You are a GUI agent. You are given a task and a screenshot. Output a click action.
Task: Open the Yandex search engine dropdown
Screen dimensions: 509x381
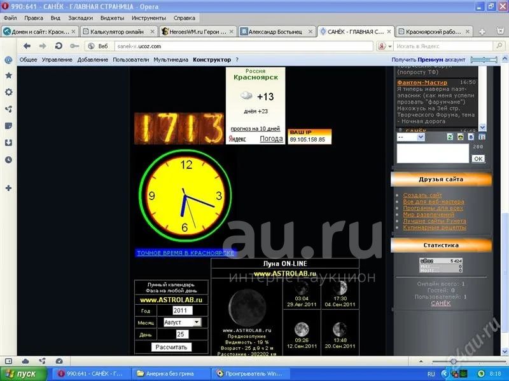[385, 46]
